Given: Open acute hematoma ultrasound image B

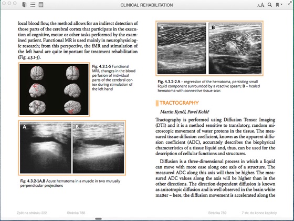Looking at the screenshot, I should 98,147.
